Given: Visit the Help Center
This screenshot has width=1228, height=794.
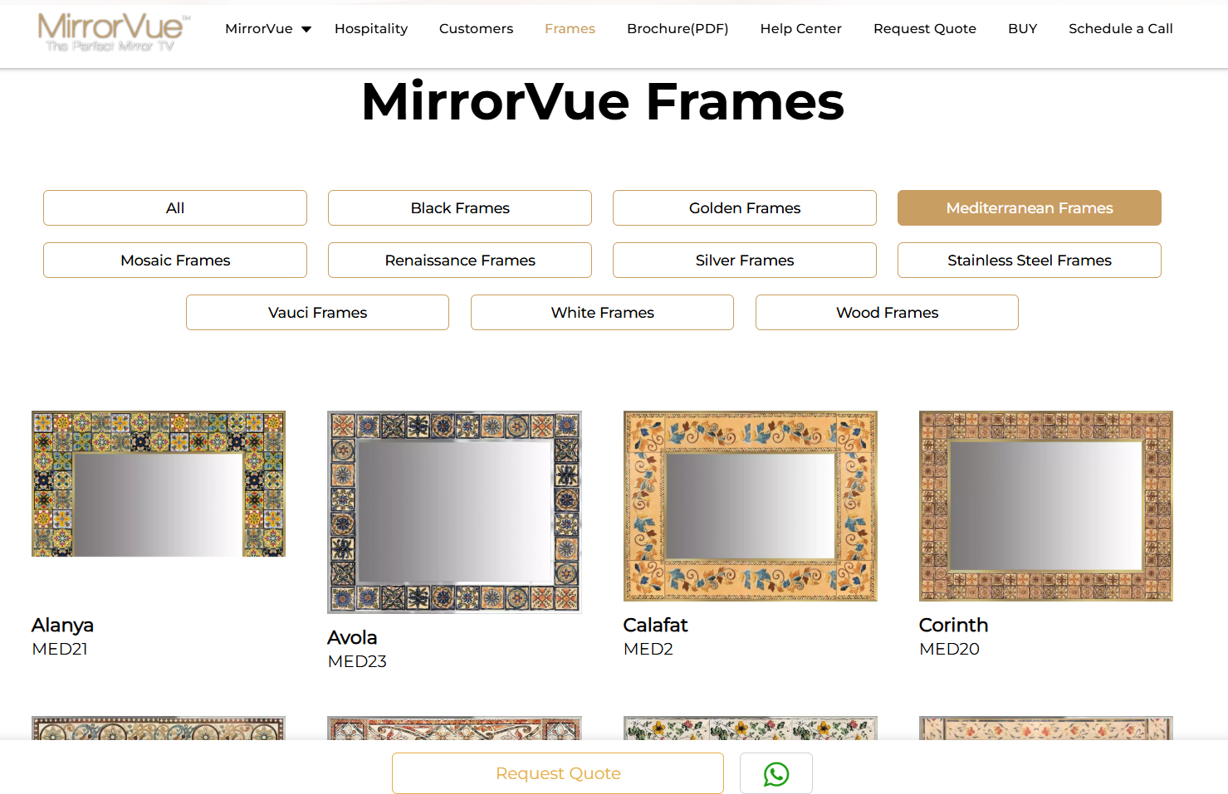Looking at the screenshot, I should pyautogui.click(x=800, y=27).
